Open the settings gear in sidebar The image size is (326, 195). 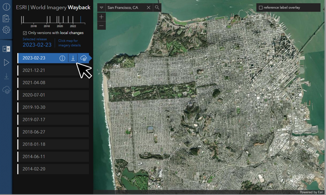click(6, 30)
